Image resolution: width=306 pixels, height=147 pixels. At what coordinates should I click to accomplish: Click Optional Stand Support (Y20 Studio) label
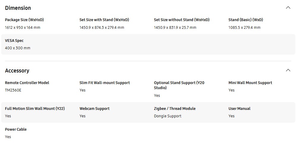[x=179, y=86]
